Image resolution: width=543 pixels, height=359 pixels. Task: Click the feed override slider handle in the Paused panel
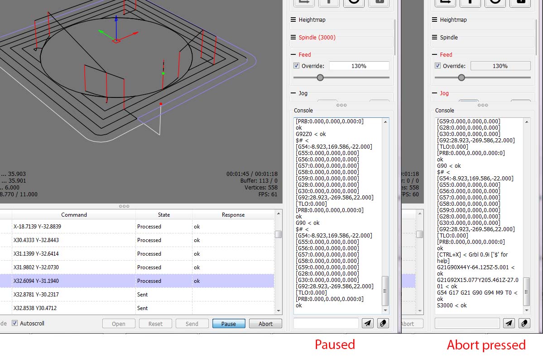(320, 78)
